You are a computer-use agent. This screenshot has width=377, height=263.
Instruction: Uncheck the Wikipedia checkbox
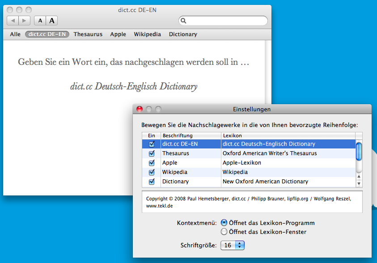pyautogui.click(x=152, y=172)
